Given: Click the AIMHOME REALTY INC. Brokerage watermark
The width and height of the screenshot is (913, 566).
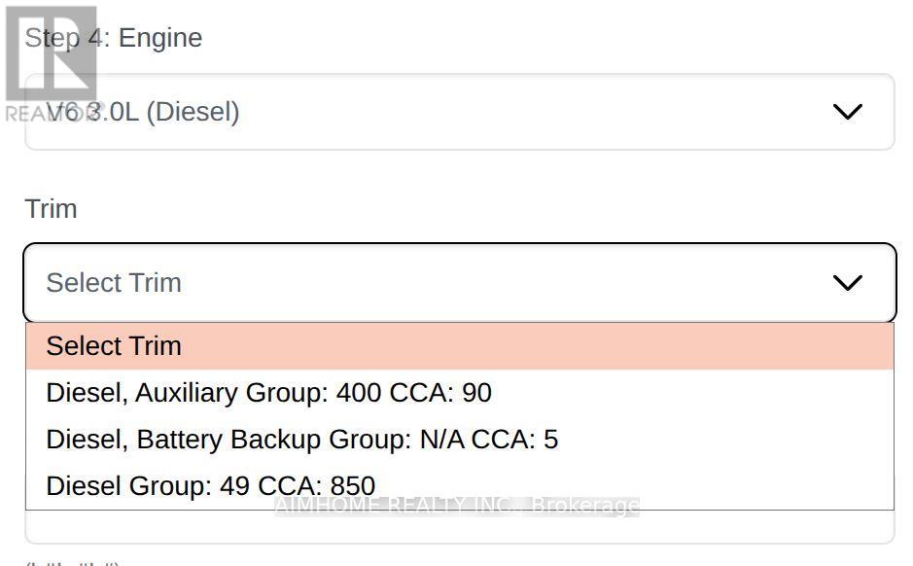Looking at the screenshot, I should click(457, 506).
